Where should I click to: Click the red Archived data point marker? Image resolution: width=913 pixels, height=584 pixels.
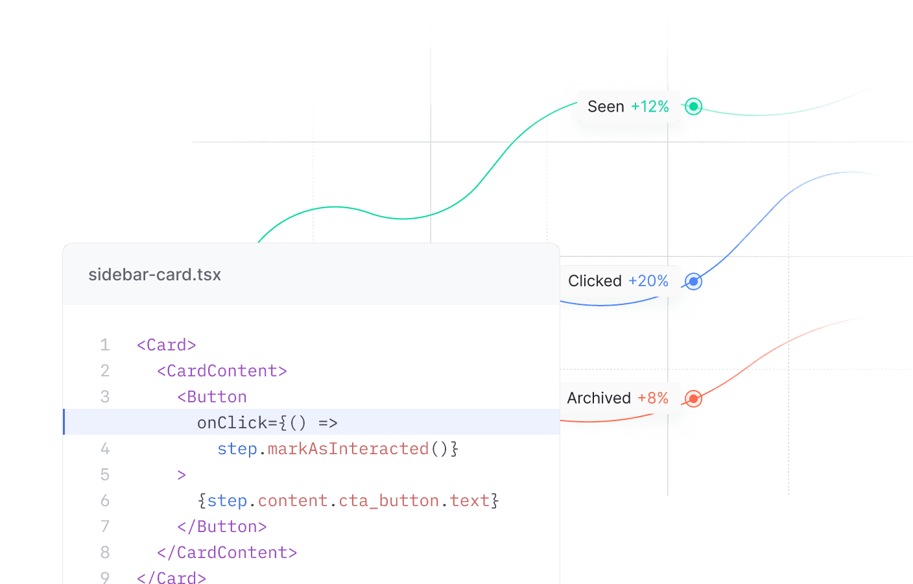pyautogui.click(x=693, y=398)
